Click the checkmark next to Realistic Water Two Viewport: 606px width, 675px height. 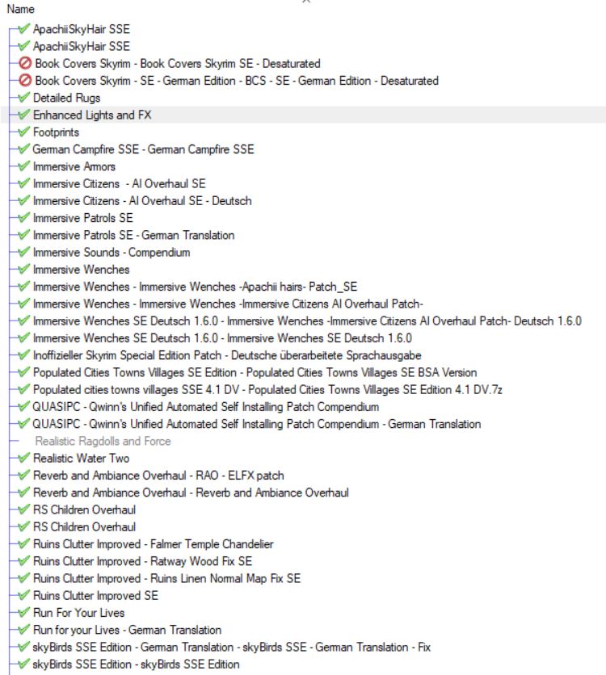pos(24,458)
